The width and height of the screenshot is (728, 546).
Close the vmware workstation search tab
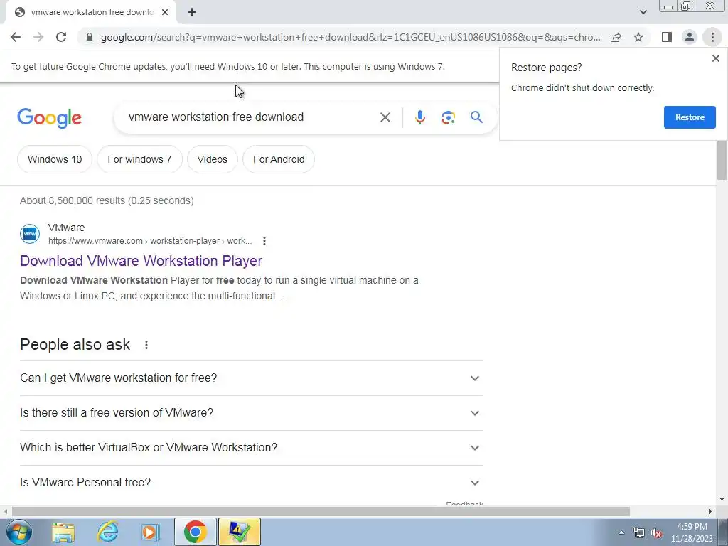click(x=165, y=13)
